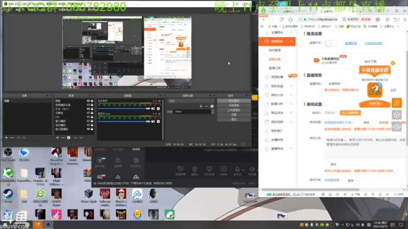Open the scene transition type dropdown

[191, 101]
